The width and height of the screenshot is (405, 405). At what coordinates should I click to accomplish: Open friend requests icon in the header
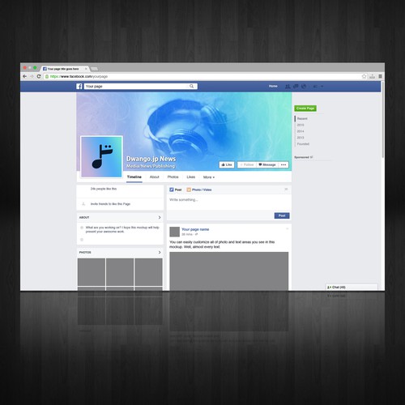pos(288,87)
